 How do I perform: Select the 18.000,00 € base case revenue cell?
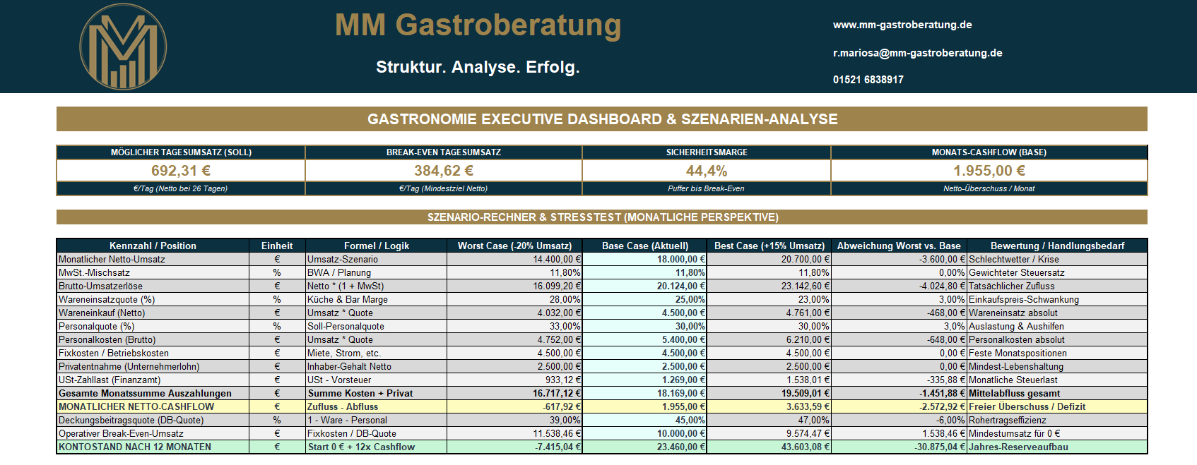coord(645,260)
